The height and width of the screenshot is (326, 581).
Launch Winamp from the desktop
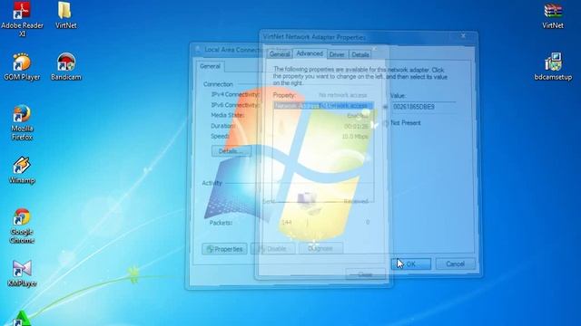point(22,170)
